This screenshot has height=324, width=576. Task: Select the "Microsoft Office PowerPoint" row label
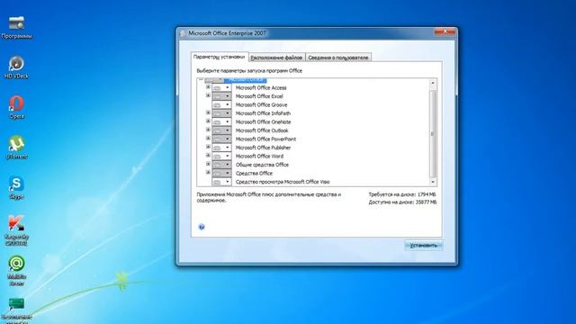[265, 139]
